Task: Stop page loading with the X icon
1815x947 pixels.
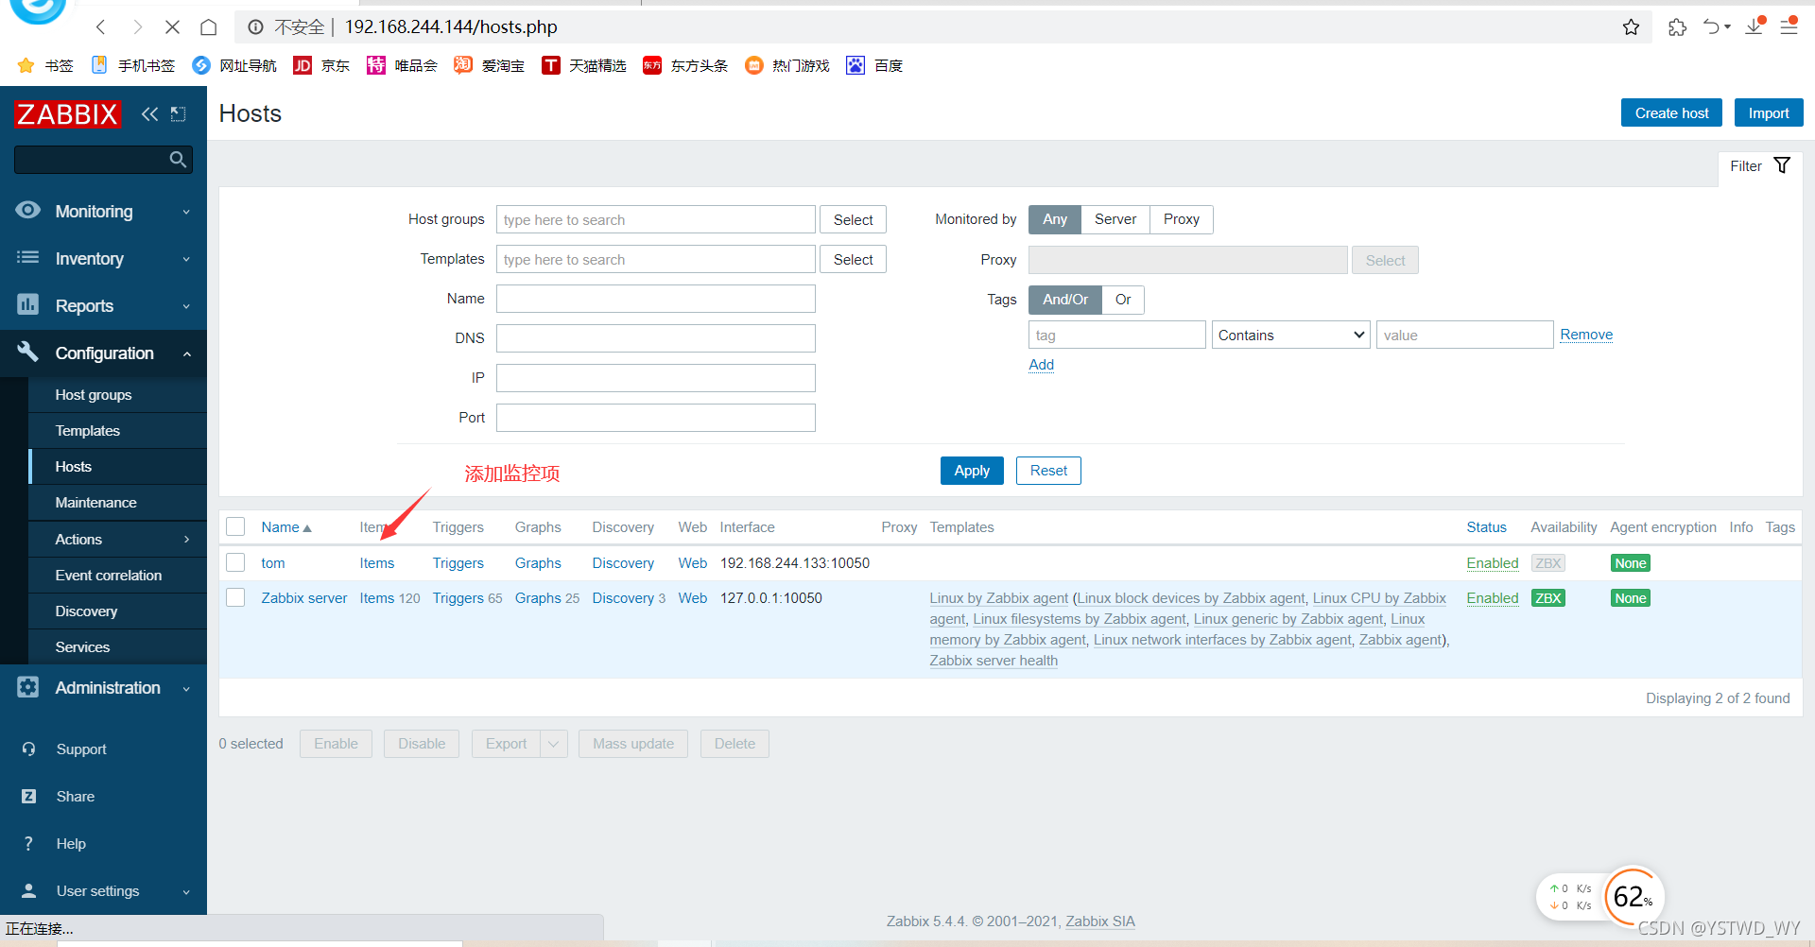Action: click(172, 27)
